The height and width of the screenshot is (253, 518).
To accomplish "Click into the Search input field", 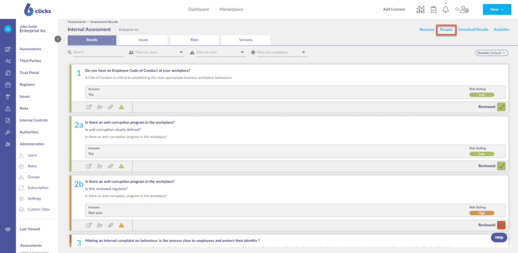I will click(x=96, y=52).
